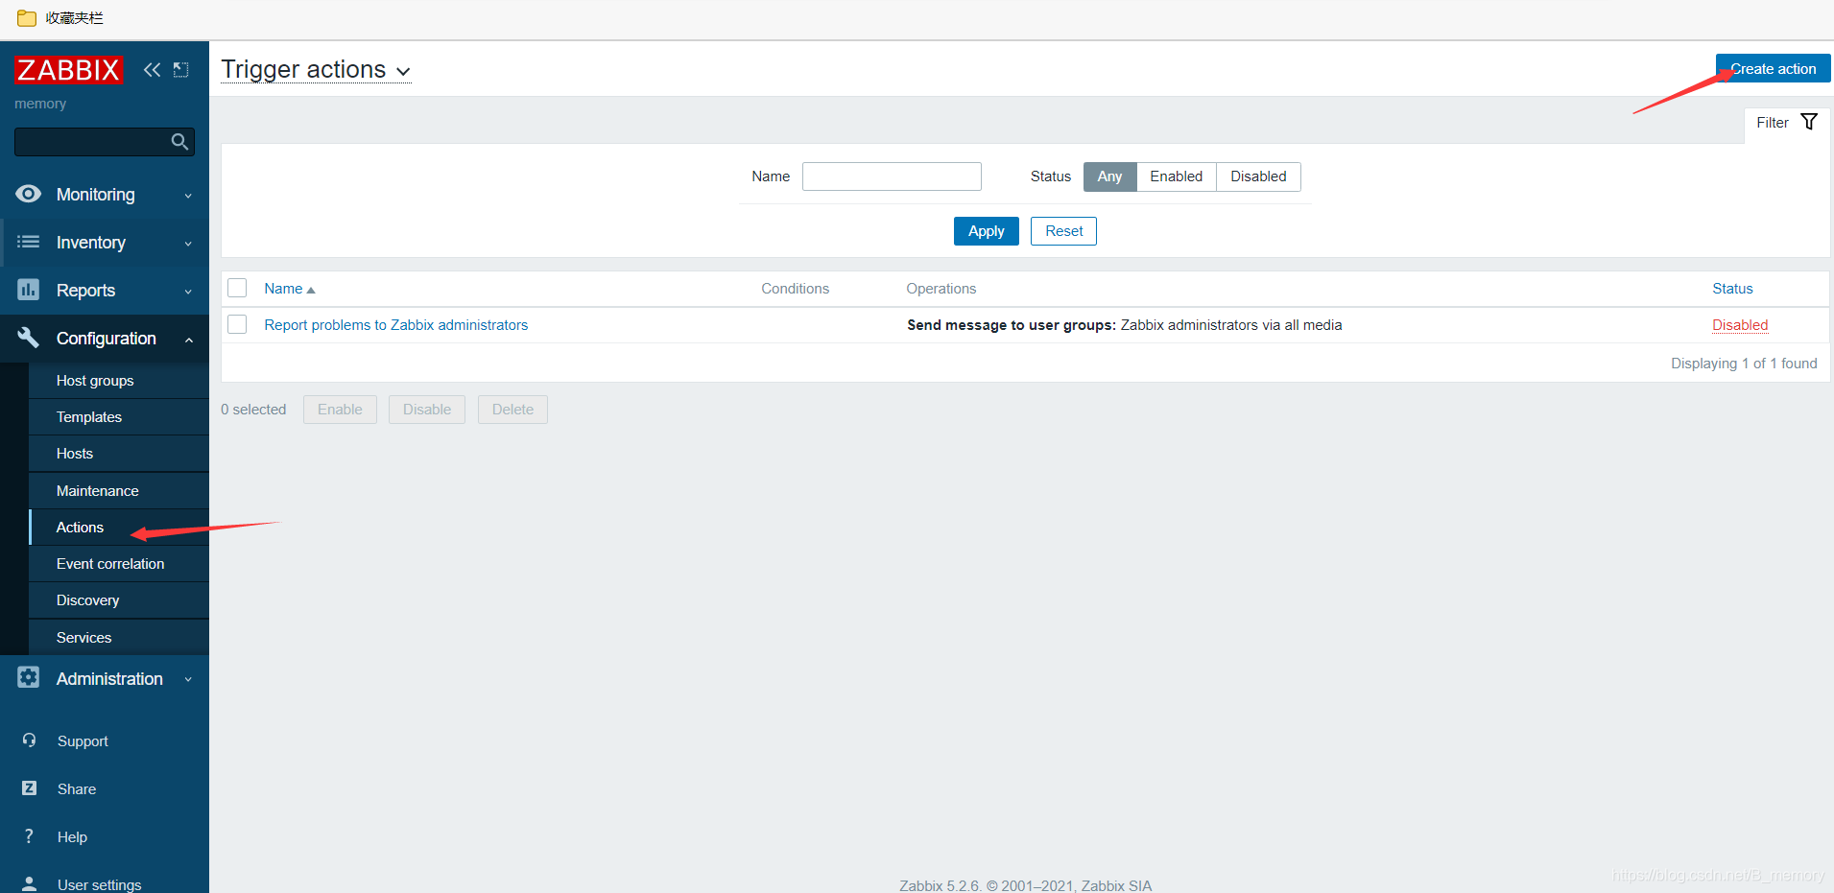The width and height of the screenshot is (1834, 893).
Task: Open the Share link
Action: tap(77, 789)
